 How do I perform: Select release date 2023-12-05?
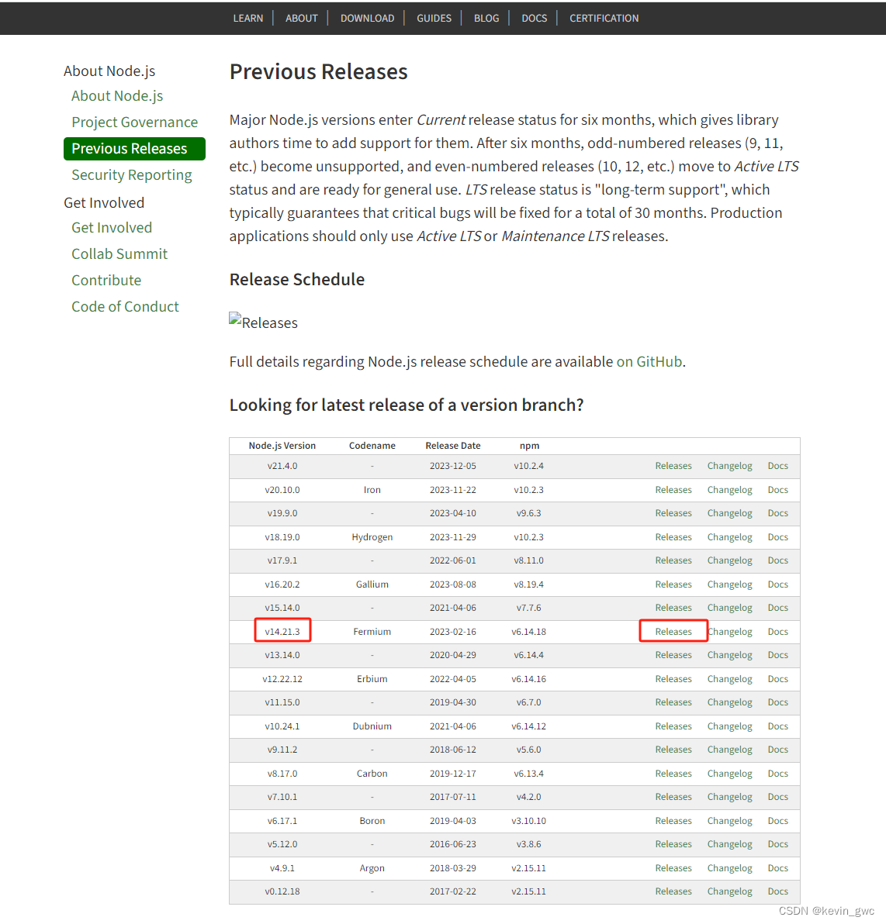(x=452, y=466)
